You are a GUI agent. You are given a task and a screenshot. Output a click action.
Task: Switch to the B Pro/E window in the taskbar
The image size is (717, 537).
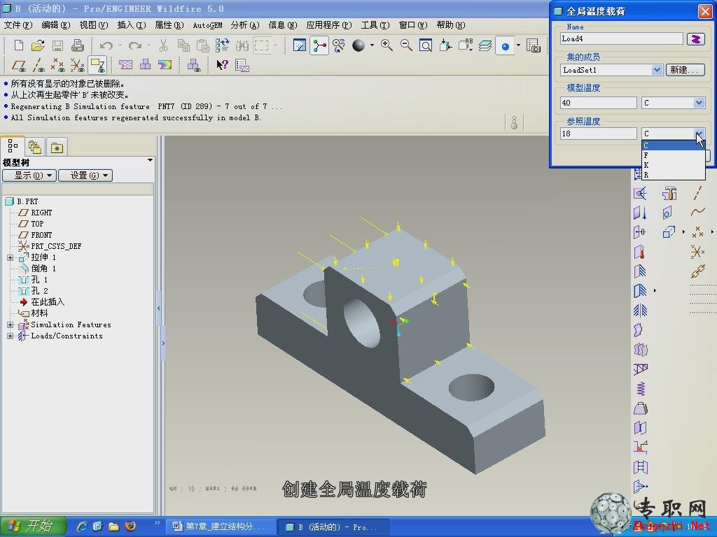pyautogui.click(x=333, y=527)
